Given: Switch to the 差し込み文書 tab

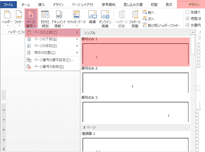Looking at the screenshot, I should (133, 5).
